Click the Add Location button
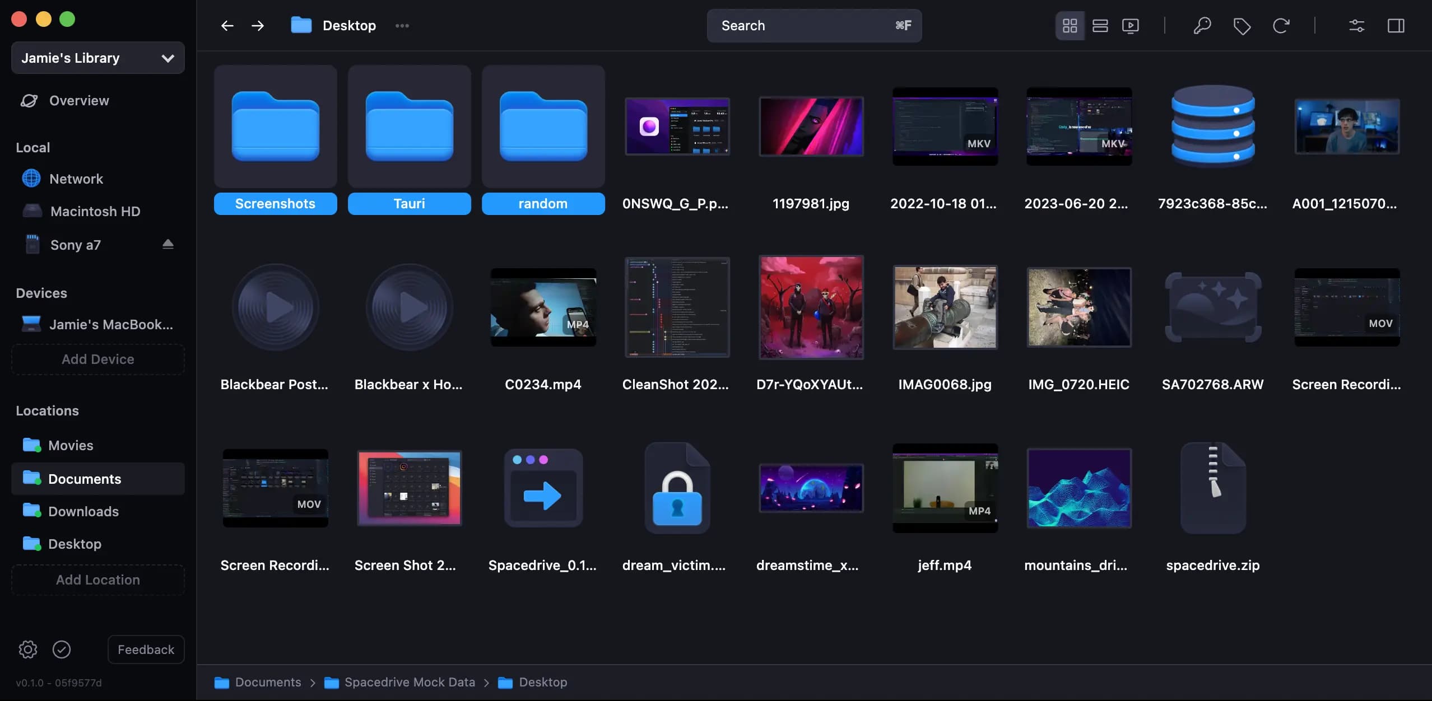 (98, 580)
